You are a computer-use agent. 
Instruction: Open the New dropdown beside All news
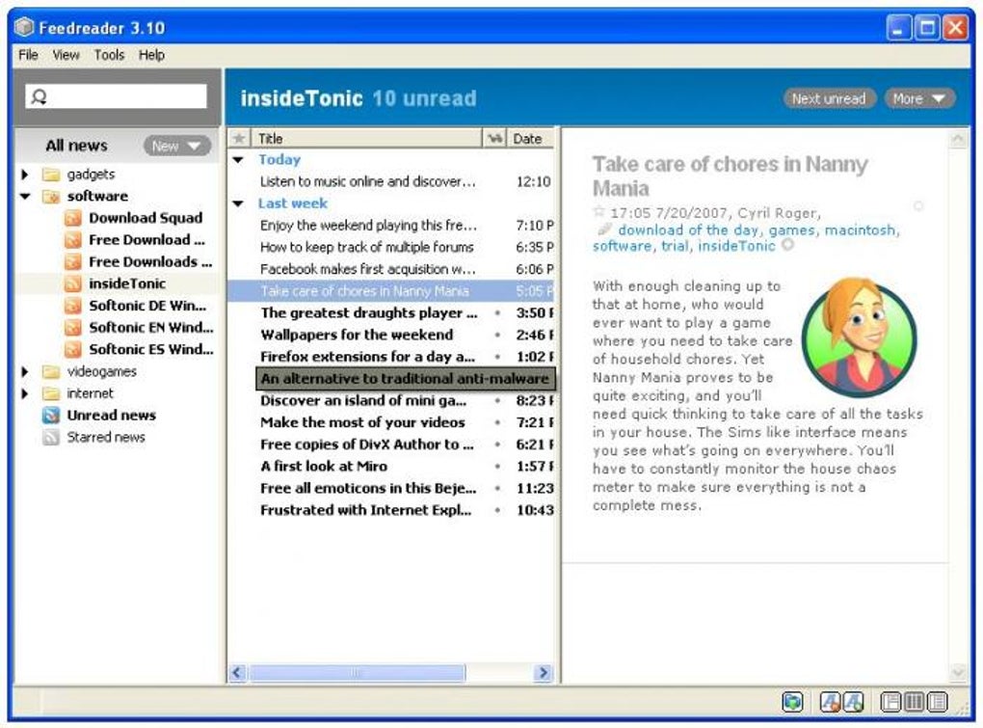point(177,147)
